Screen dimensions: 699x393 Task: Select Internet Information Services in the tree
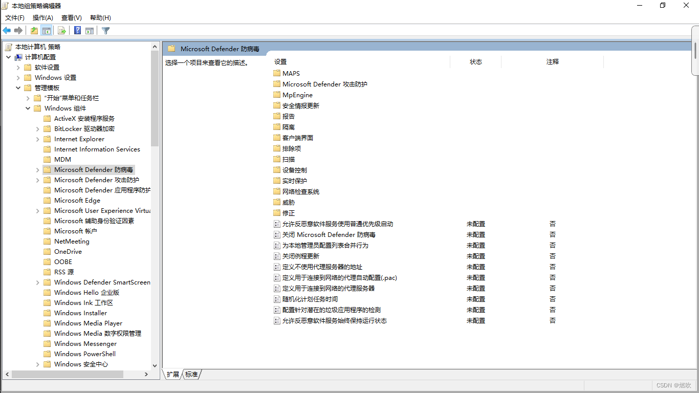click(97, 149)
